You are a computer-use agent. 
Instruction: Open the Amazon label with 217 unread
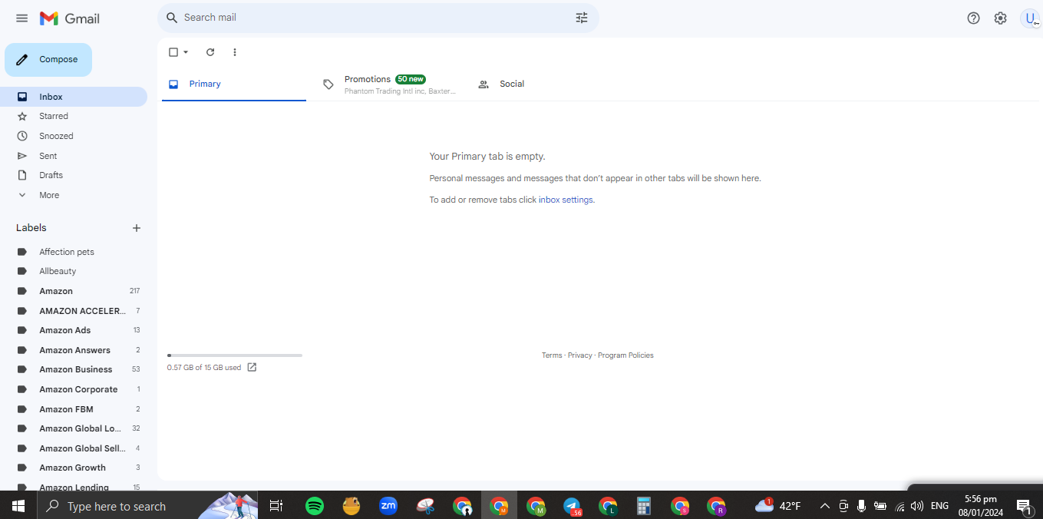click(74, 291)
